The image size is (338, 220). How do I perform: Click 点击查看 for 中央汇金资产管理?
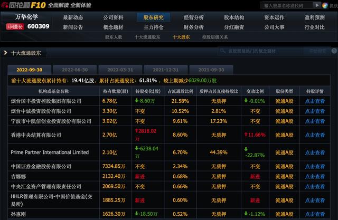315,186
